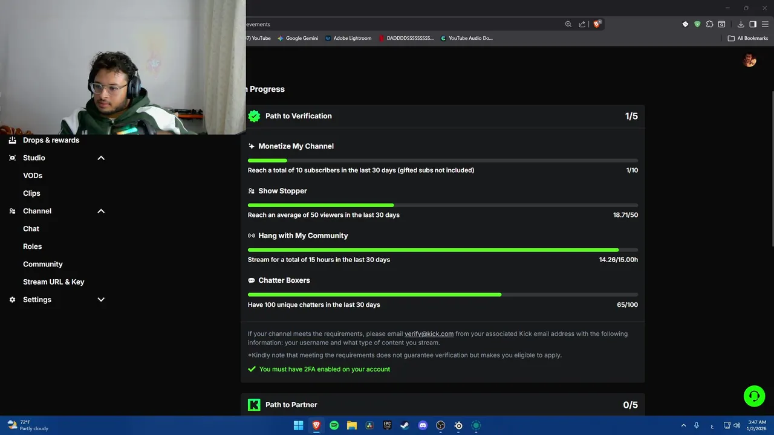
Task: Click the 65/100 value
Action: point(627,304)
